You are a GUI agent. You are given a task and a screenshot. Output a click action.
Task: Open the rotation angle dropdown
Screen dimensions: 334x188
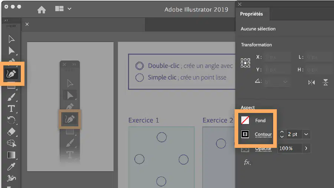point(285,82)
